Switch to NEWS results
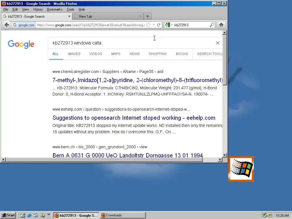This screenshot has height=219, width=292. pyautogui.click(x=135, y=54)
